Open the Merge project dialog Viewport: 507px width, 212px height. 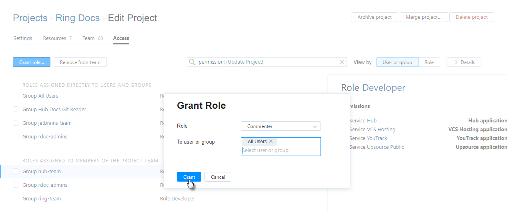(423, 17)
